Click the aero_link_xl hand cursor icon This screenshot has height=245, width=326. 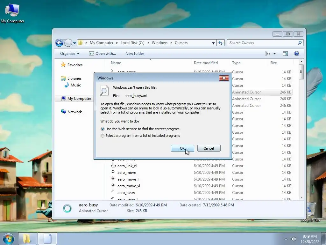tap(113, 166)
